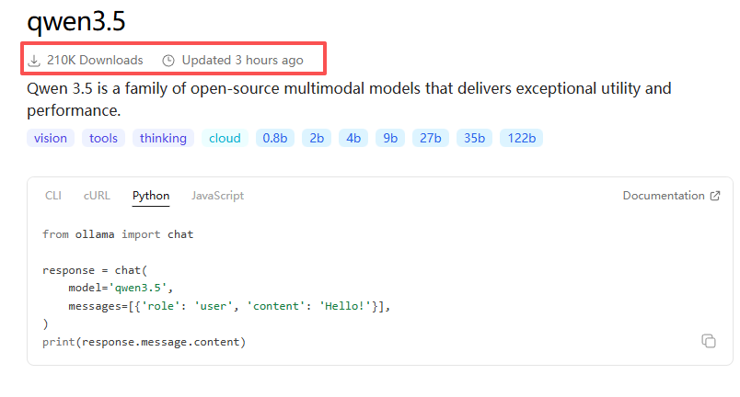Click the tools tag
The image size is (740, 397).
pos(103,138)
